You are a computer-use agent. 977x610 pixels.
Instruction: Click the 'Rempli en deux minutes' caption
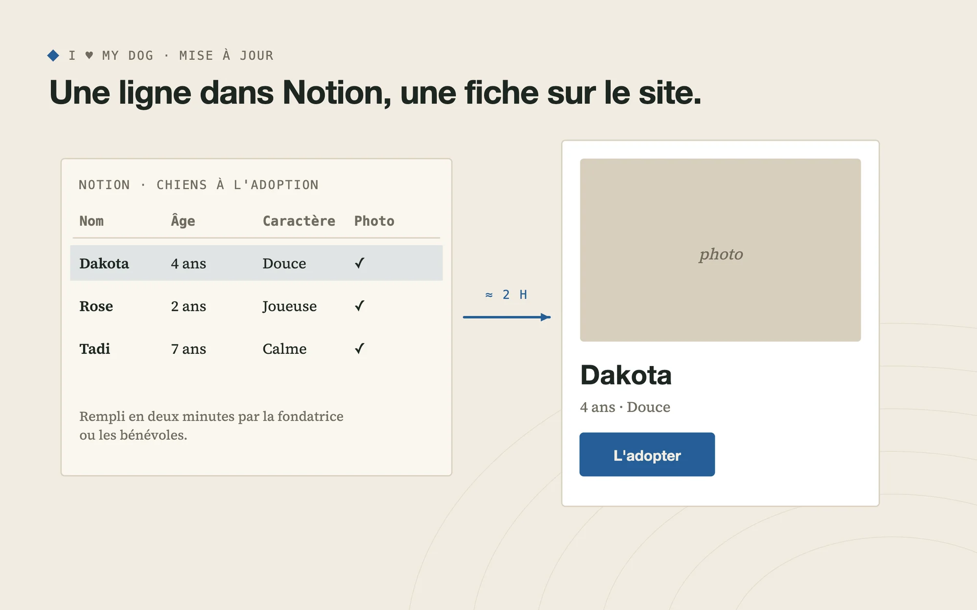coord(212,426)
